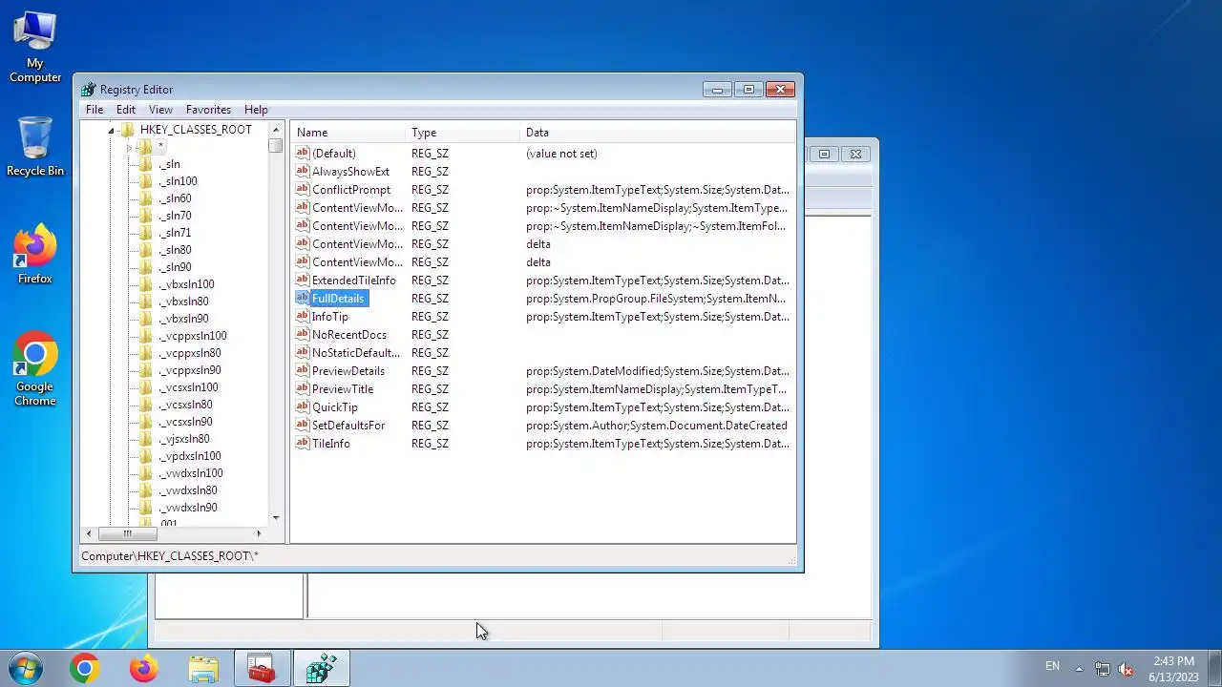This screenshot has width=1222, height=687.
Task: Select the NoStaticDefault... value name
Action: coord(356,352)
